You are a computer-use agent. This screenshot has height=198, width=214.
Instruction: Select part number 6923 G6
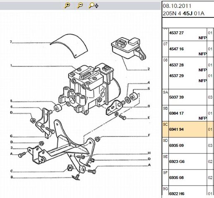click(177, 162)
